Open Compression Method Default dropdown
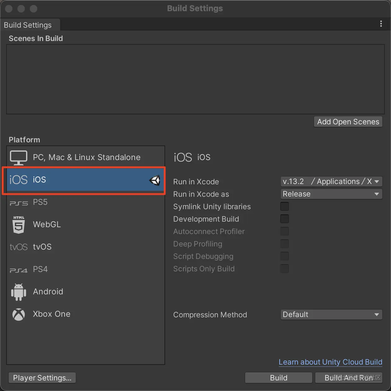391x391 pixels. point(331,315)
